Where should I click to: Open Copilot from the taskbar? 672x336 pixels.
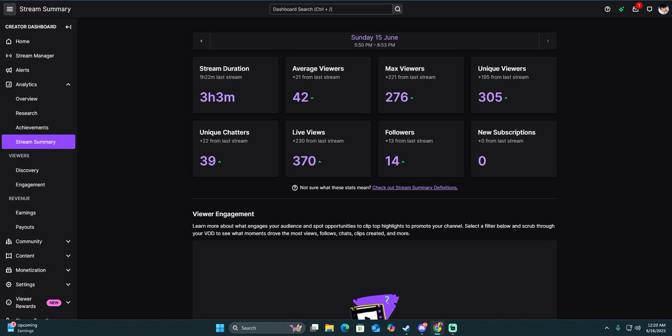[391, 328]
